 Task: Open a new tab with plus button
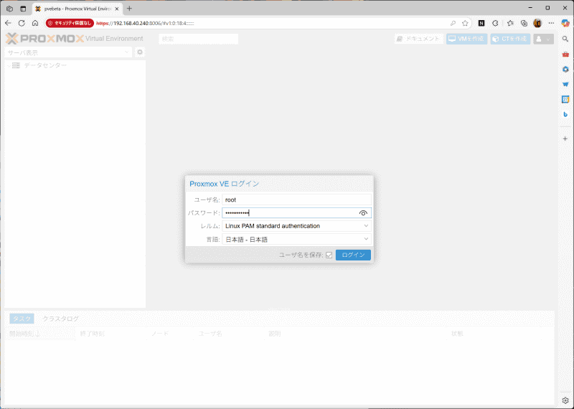pyautogui.click(x=129, y=9)
